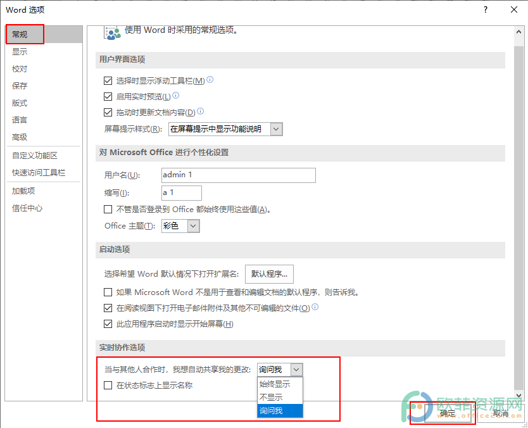Show info icon beside 启用实时预览
The image size is (528, 428).
point(176,96)
